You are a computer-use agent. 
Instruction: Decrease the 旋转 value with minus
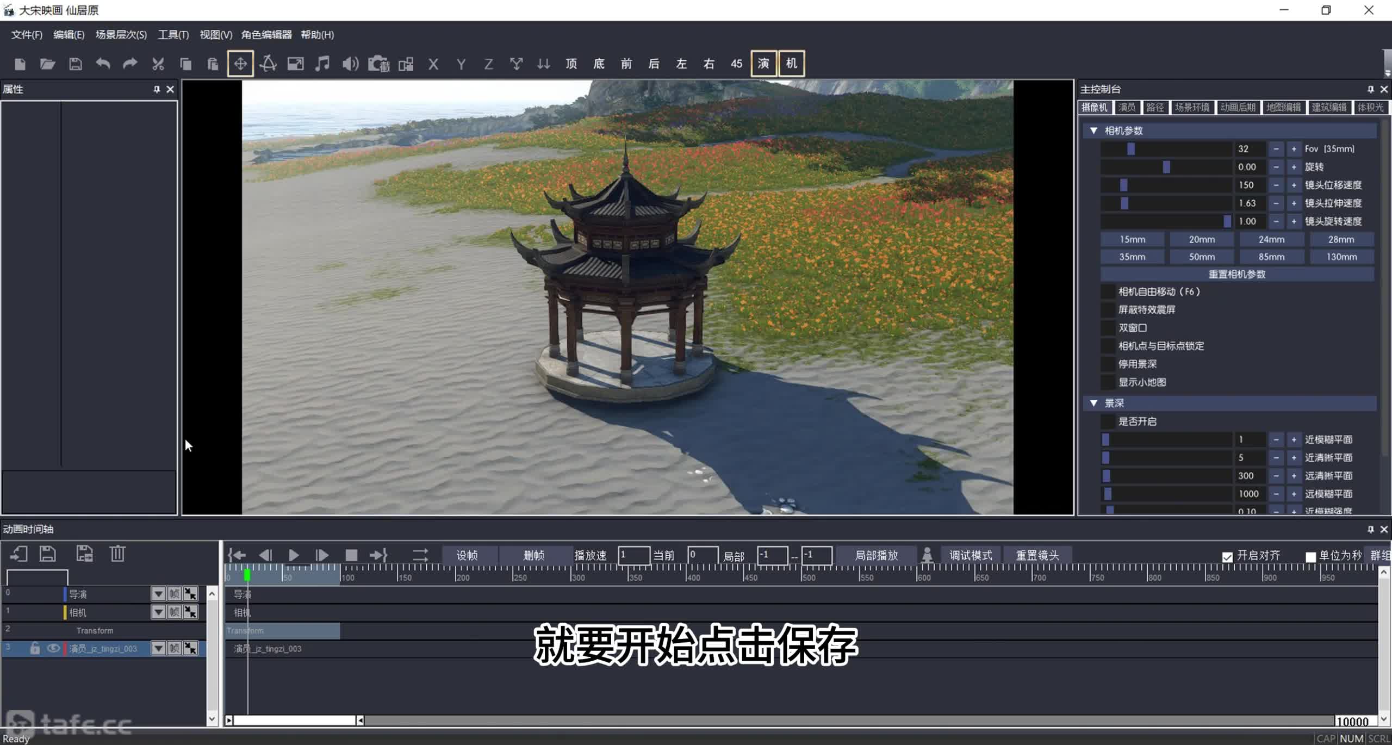click(1276, 167)
